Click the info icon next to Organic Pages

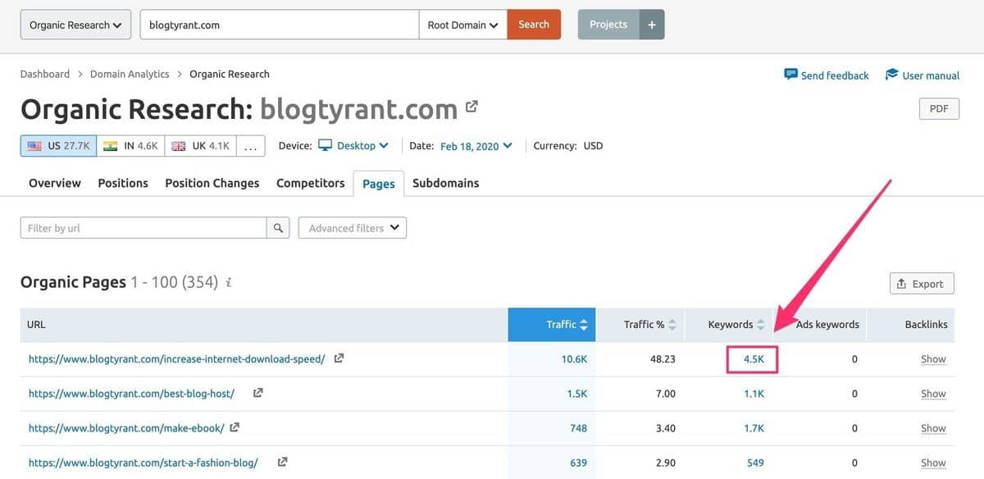pos(229,283)
